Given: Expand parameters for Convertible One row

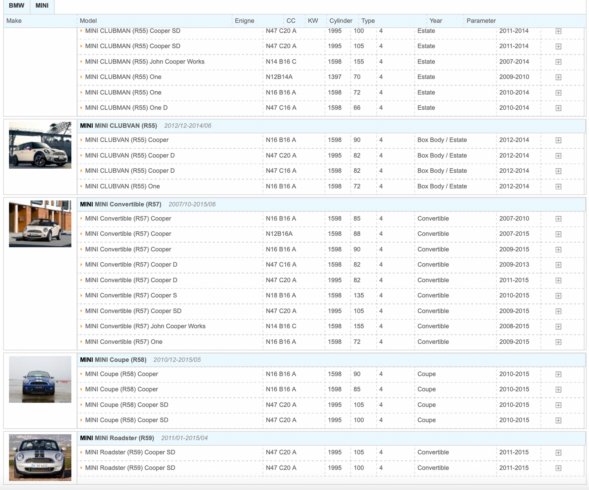Looking at the screenshot, I should click(x=558, y=342).
